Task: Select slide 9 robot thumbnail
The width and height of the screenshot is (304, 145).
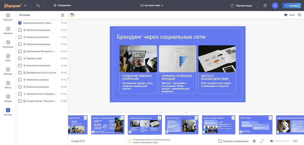Action: point(290,125)
